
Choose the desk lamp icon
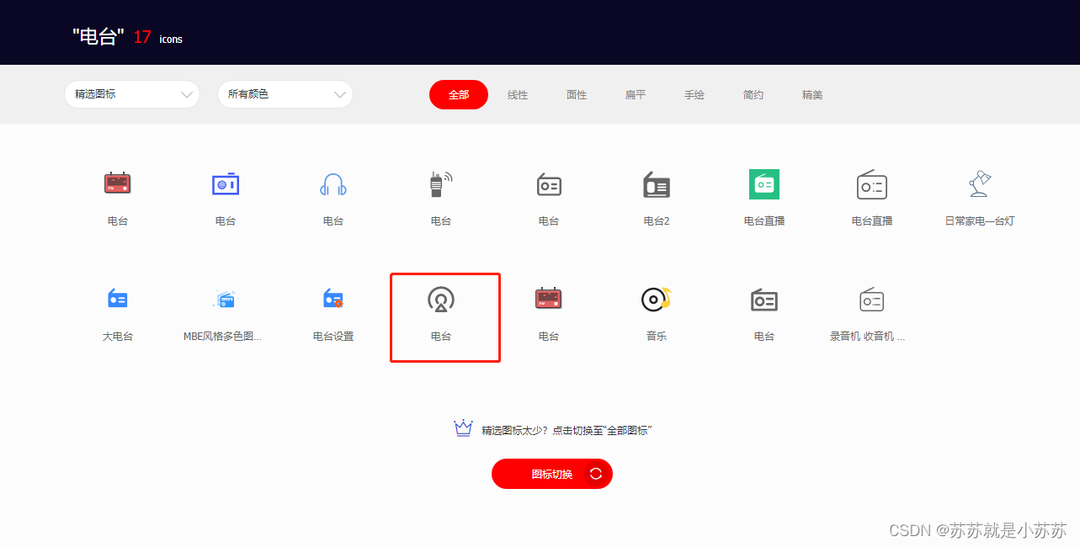tap(980, 184)
